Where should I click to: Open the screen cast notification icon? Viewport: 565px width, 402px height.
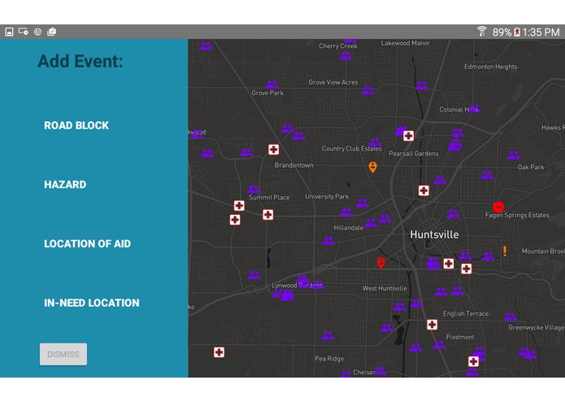tap(24, 32)
